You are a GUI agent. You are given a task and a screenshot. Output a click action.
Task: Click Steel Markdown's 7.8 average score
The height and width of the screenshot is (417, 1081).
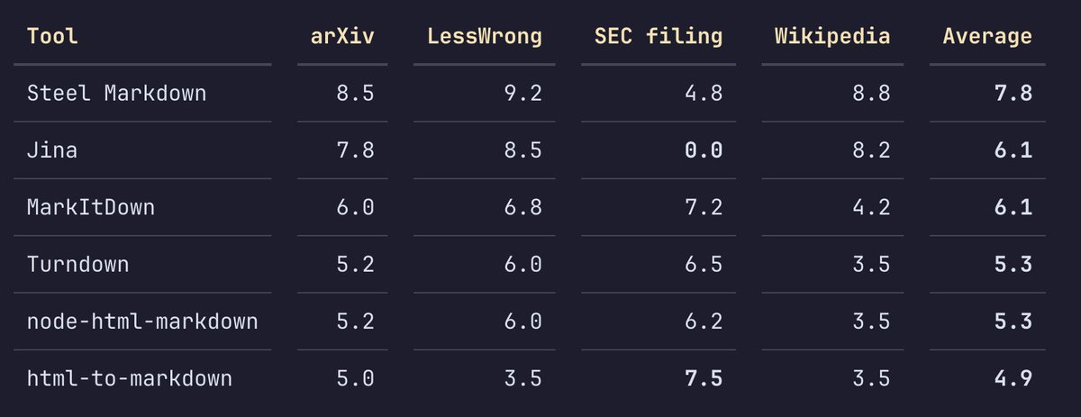point(1013,93)
